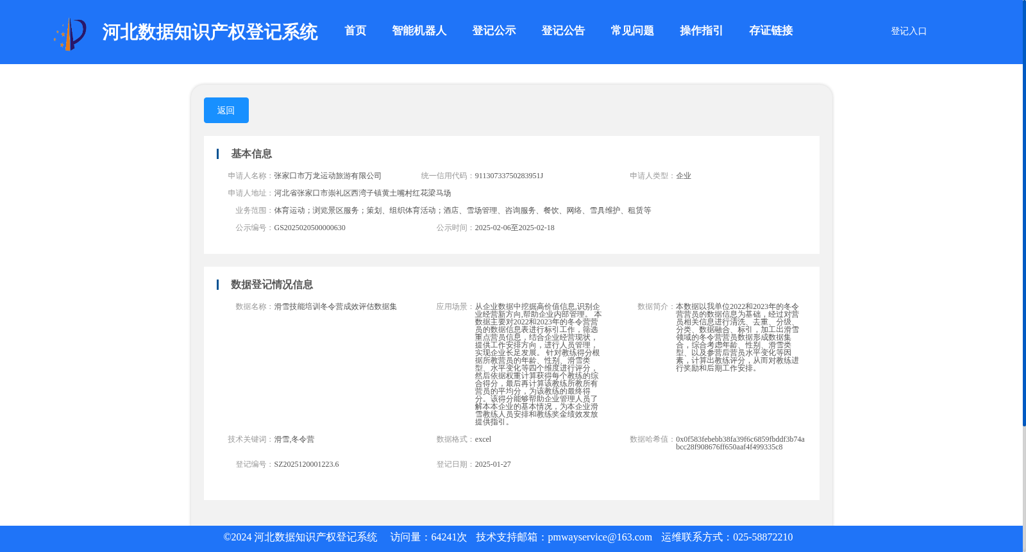Open the 常见问题 menu item
The image size is (1026, 552).
coord(632,31)
